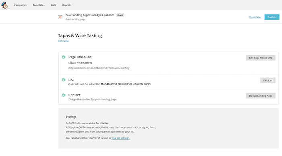Click the 'Draft landing page' subtitle
This screenshot has width=282, height=156.
pyautogui.click(x=76, y=19)
